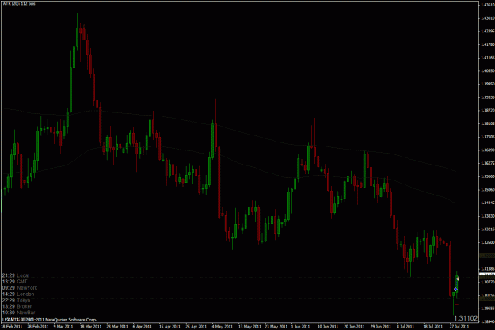Click the 1.33215 price scale label
The height and width of the screenshot is (330, 495).
487,229
